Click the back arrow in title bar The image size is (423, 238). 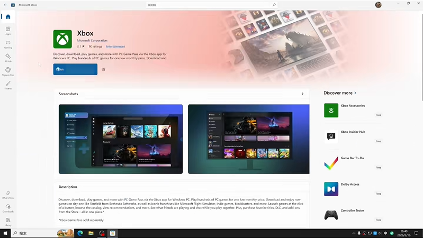tap(5, 5)
